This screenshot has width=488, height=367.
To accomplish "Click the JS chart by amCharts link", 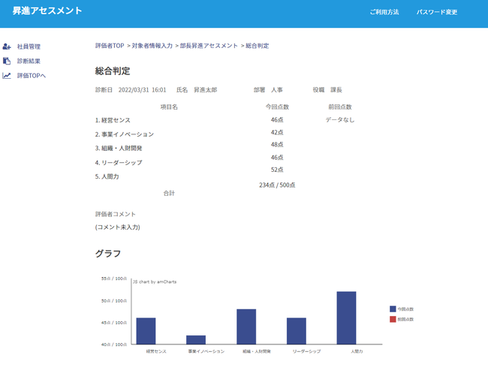I will [x=155, y=281].
